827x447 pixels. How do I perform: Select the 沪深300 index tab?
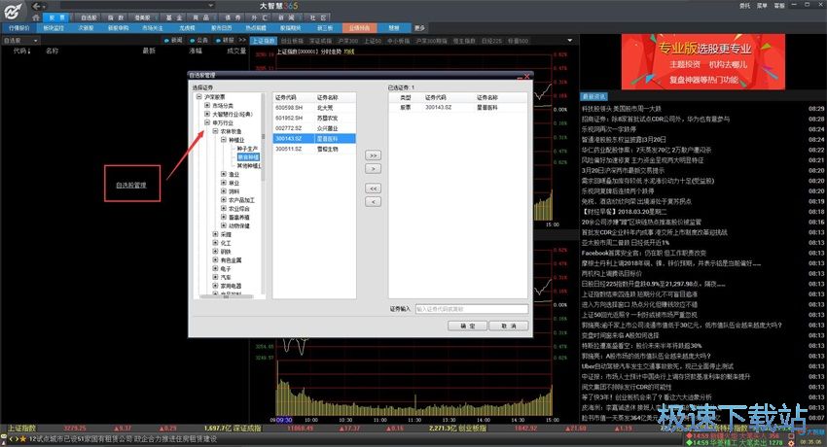[348, 41]
